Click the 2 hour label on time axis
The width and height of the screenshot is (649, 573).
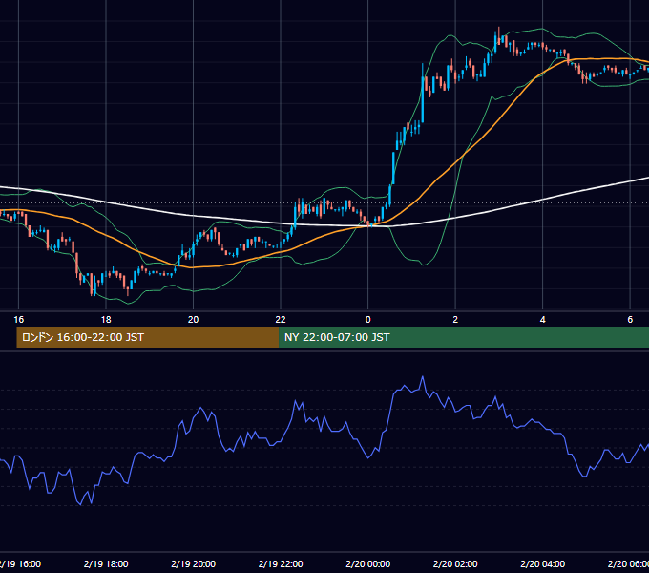455,320
